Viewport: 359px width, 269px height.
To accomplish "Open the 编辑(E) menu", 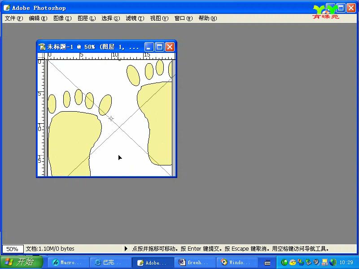I will tap(38, 18).
